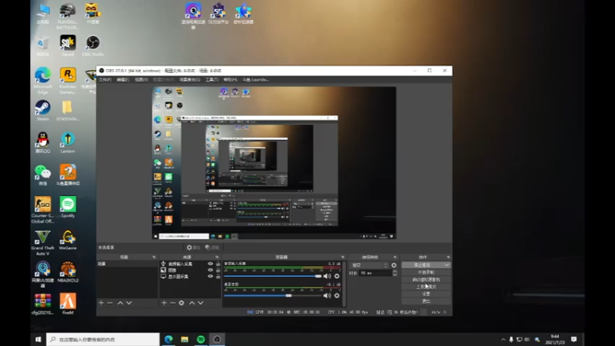
Task: Open the View menu in OBS
Action: click(141, 80)
